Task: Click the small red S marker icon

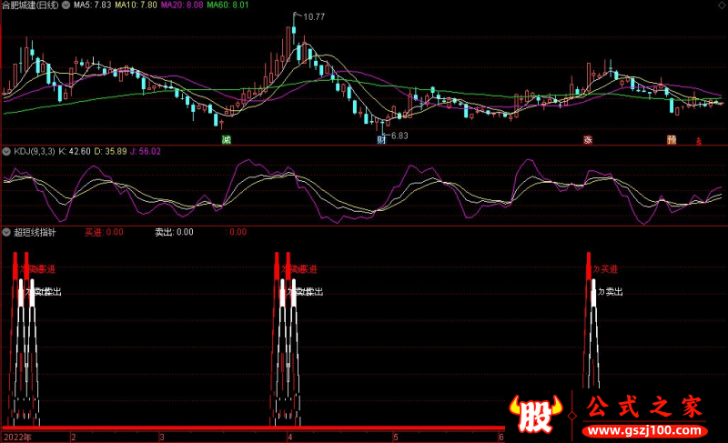Action: coord(698,141)
